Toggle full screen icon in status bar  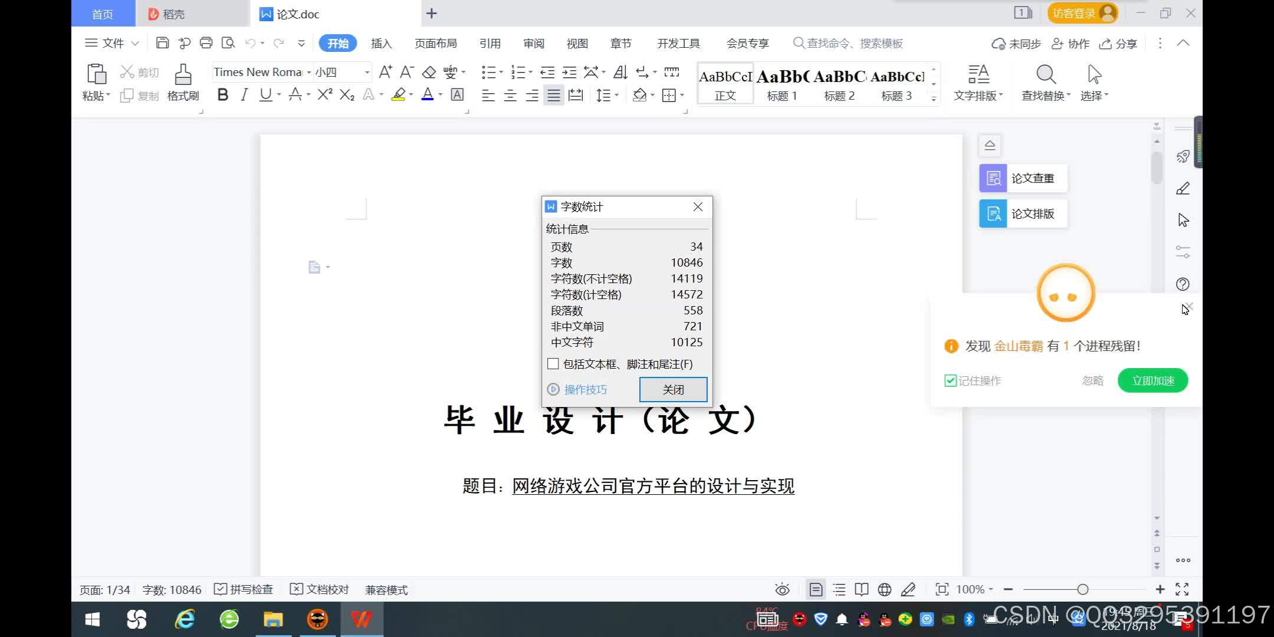click(1182, 589)
